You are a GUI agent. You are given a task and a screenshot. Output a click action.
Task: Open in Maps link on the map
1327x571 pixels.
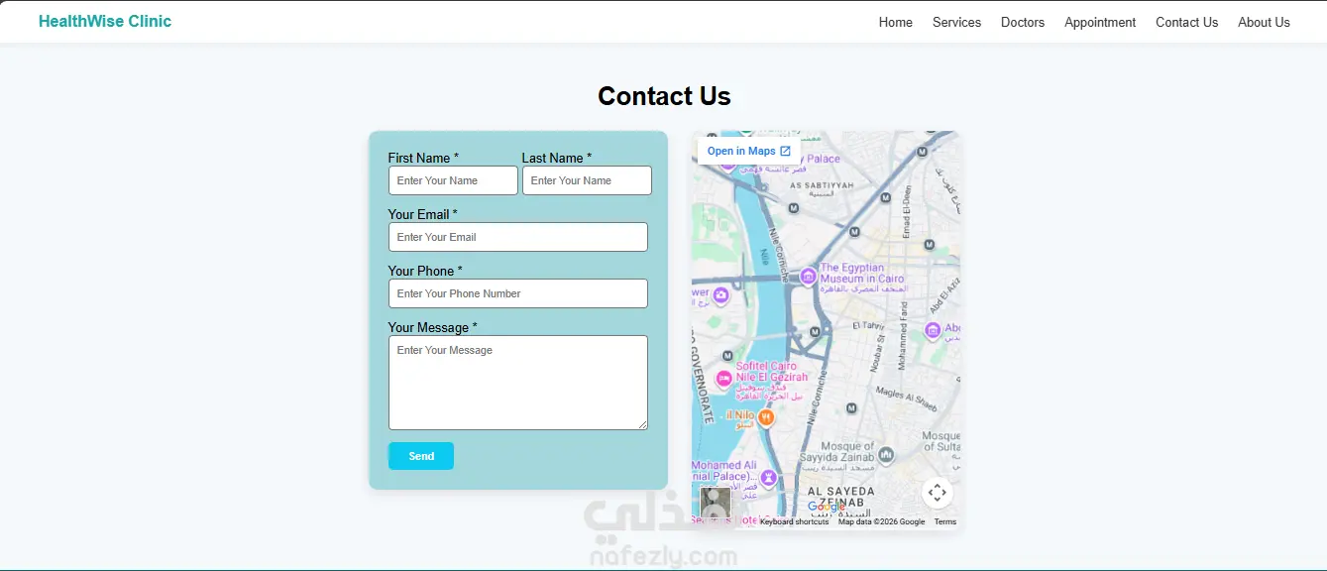(x=748, y=151)
